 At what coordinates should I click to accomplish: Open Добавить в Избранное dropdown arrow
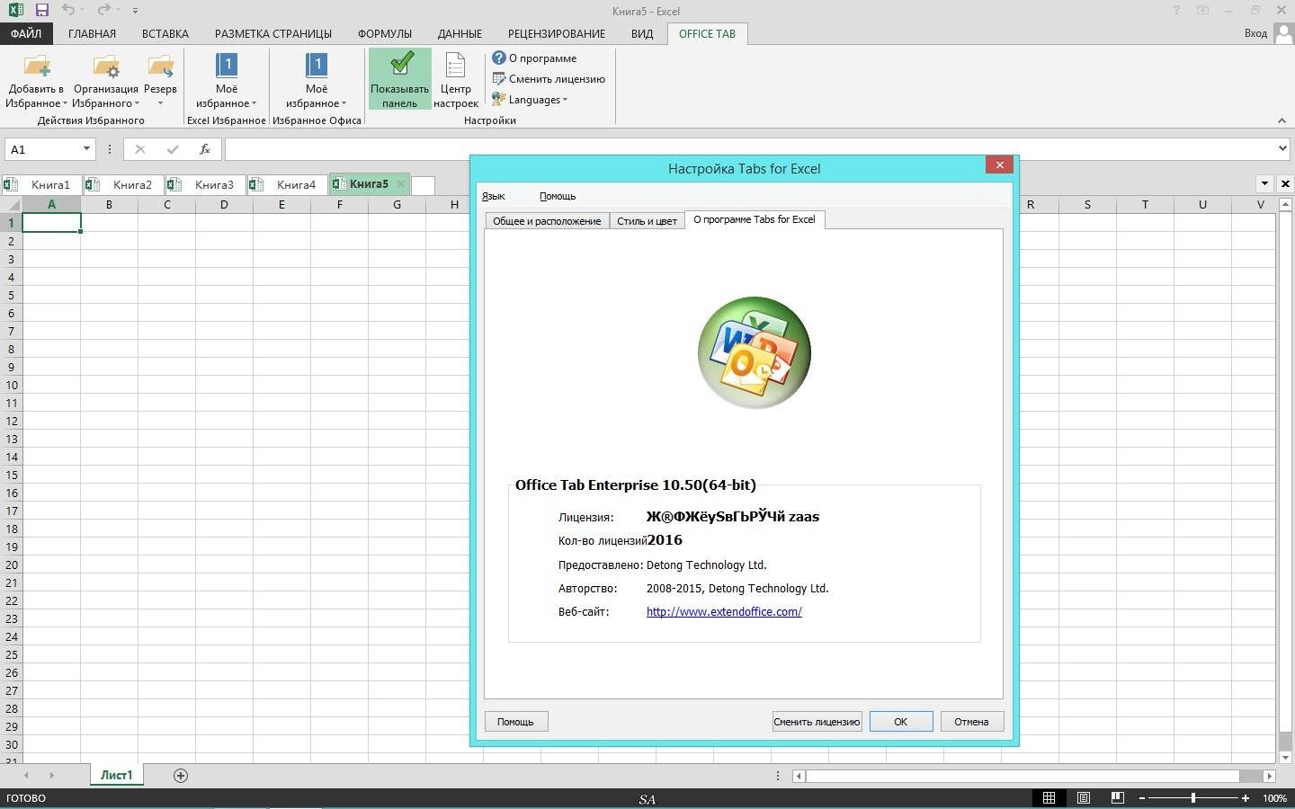pos(66,103)
